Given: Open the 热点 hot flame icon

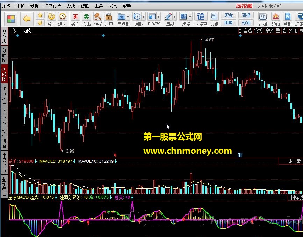Looking at the screenshot, I should point(276,19).
